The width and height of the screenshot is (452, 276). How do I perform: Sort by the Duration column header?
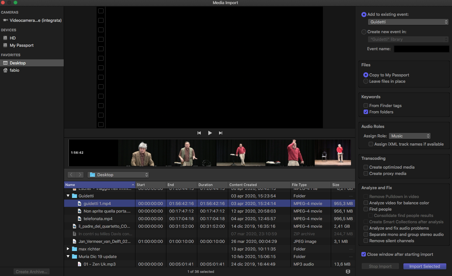[212, 185]
